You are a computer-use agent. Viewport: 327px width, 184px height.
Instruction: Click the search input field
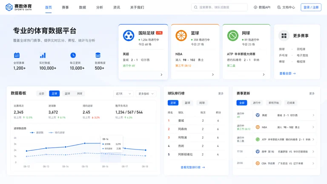(x=219, y=7)
